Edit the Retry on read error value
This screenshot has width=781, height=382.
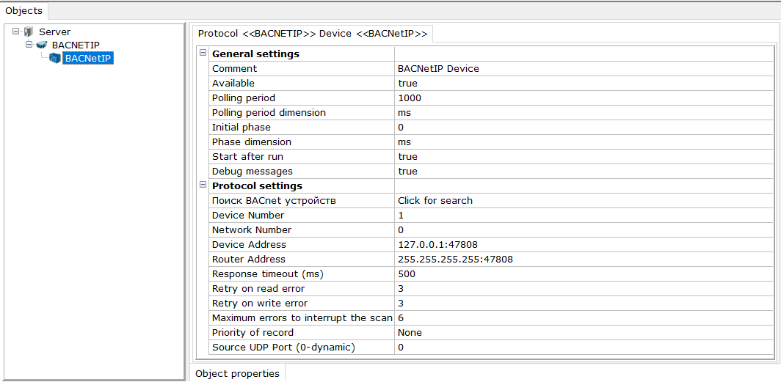[584, 289]
